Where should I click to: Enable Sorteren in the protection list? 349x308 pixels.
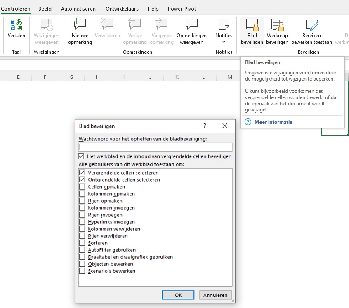[x=81, y=243]
